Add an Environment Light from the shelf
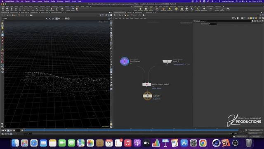 coord(176,9)
